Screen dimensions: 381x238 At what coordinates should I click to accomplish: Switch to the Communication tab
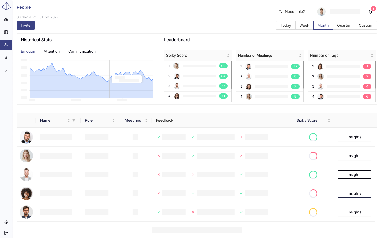pyautogui.click(x=82, y=51)
